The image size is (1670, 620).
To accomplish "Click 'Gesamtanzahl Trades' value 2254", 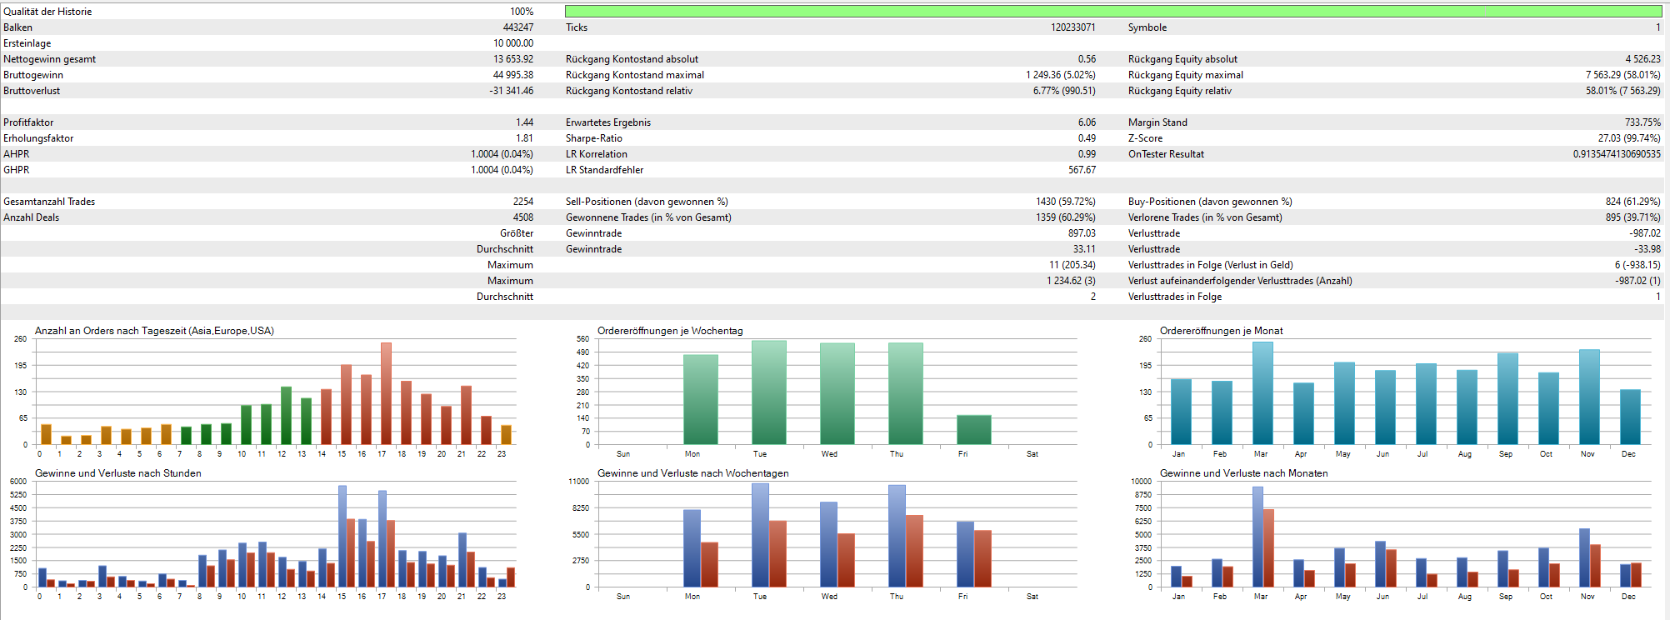I will pos(522,202).
